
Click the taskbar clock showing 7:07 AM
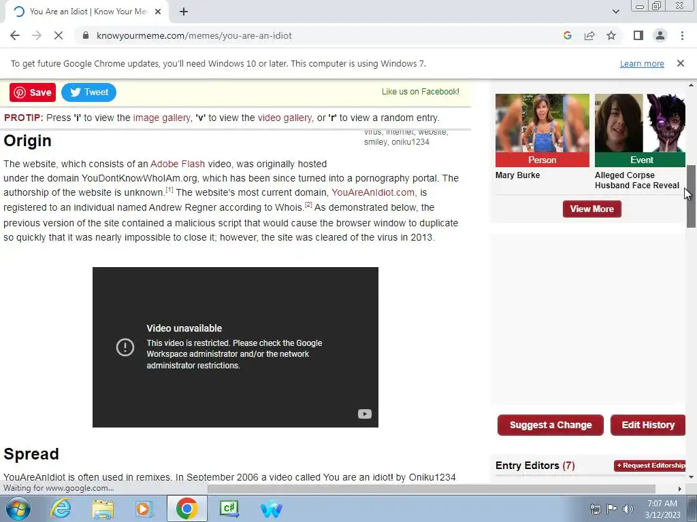[x=662, y=509]
